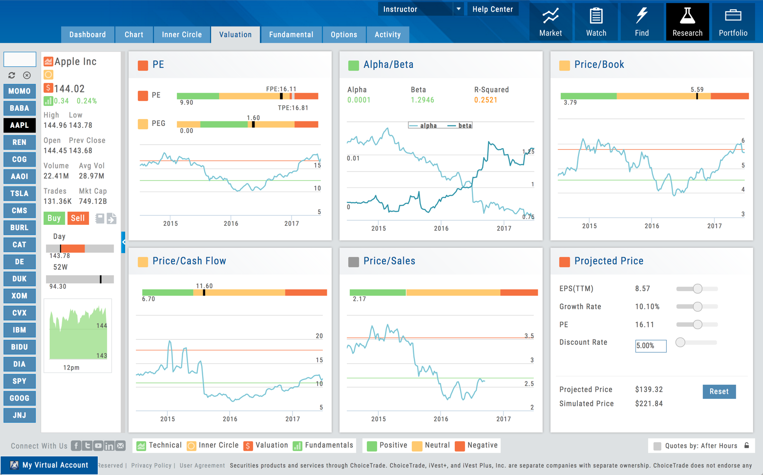This screenshot has width=763, height=475.
Task: Click the Inner Circle legend icon
Action: [191, 446]
